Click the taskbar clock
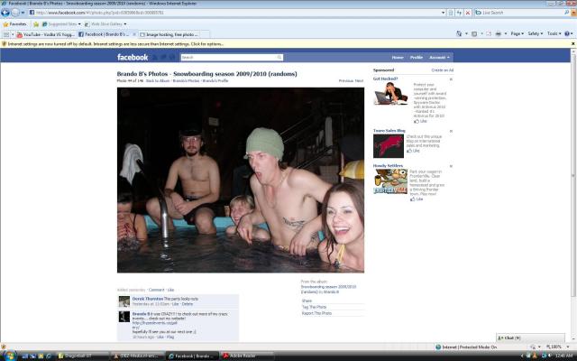 click(x=564, y=356)
